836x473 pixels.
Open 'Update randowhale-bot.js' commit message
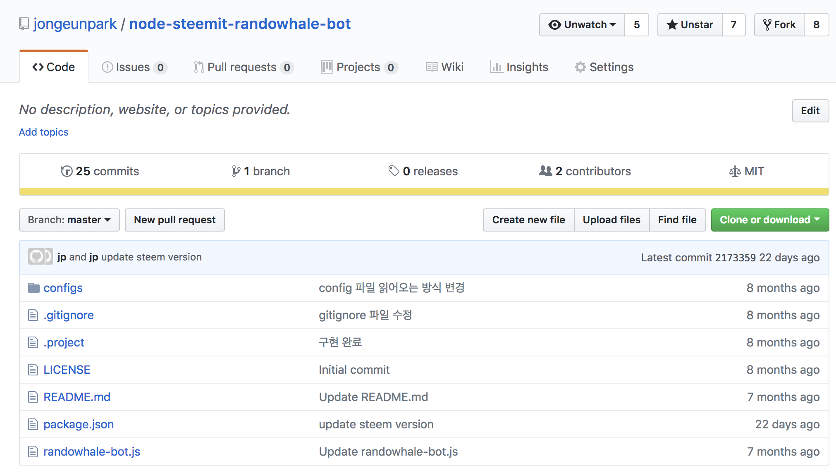[388, 451]
